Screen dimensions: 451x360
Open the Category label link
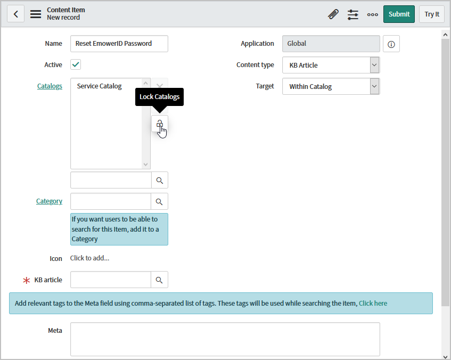(x=49, y=201)
